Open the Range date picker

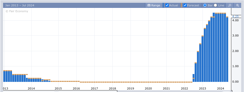tap(154, 5)
